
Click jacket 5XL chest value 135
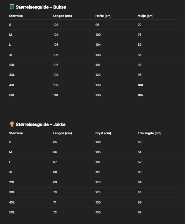coord(98,212)
